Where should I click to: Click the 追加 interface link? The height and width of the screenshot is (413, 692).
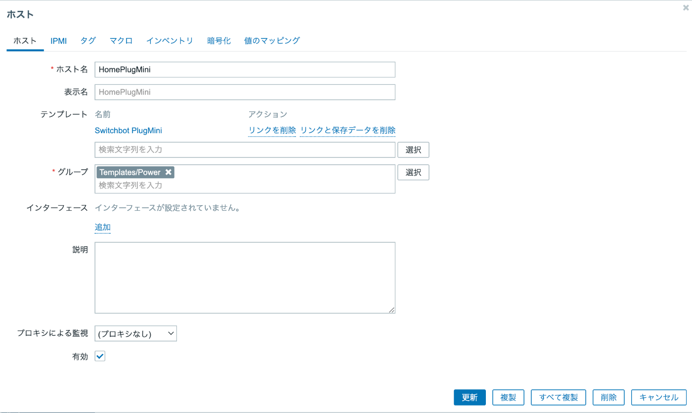click(103, 227)
